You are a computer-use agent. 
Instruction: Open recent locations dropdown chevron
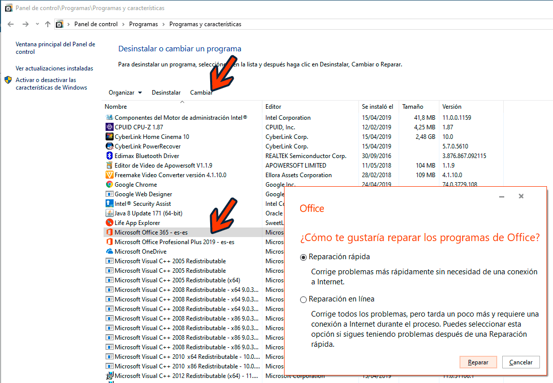[x=37, y=24]
